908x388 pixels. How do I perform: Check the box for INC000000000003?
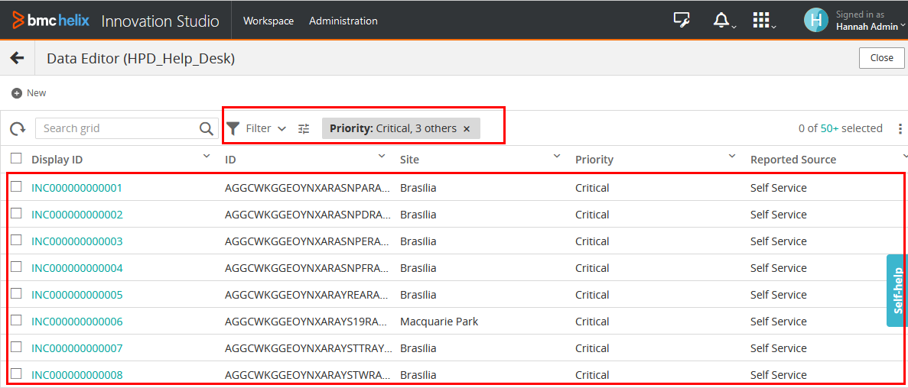pyautogui.click(x=16, y=241)
